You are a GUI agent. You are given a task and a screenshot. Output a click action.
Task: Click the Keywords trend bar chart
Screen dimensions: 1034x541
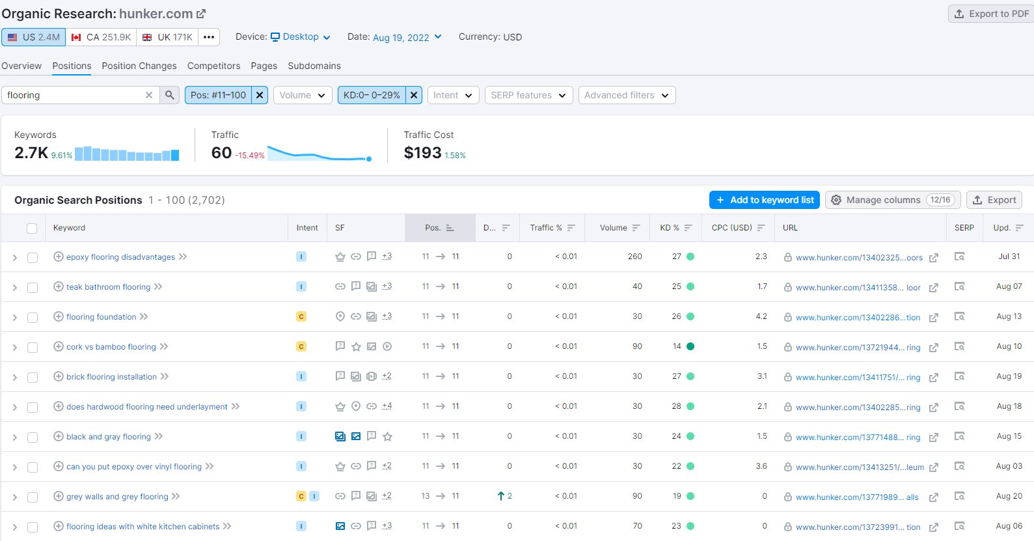127,154
